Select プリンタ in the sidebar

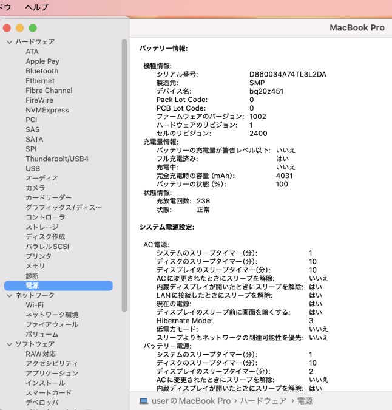39,256
